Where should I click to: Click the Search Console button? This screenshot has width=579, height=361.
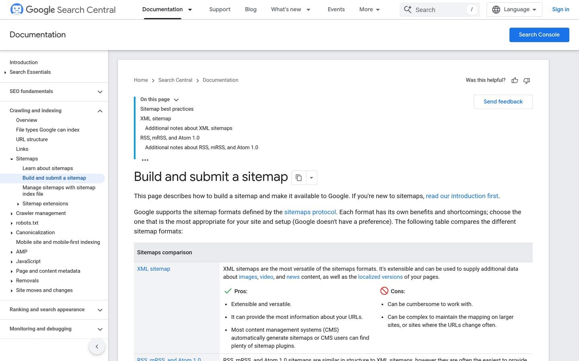pyautogui.click(x=539, y=35)
